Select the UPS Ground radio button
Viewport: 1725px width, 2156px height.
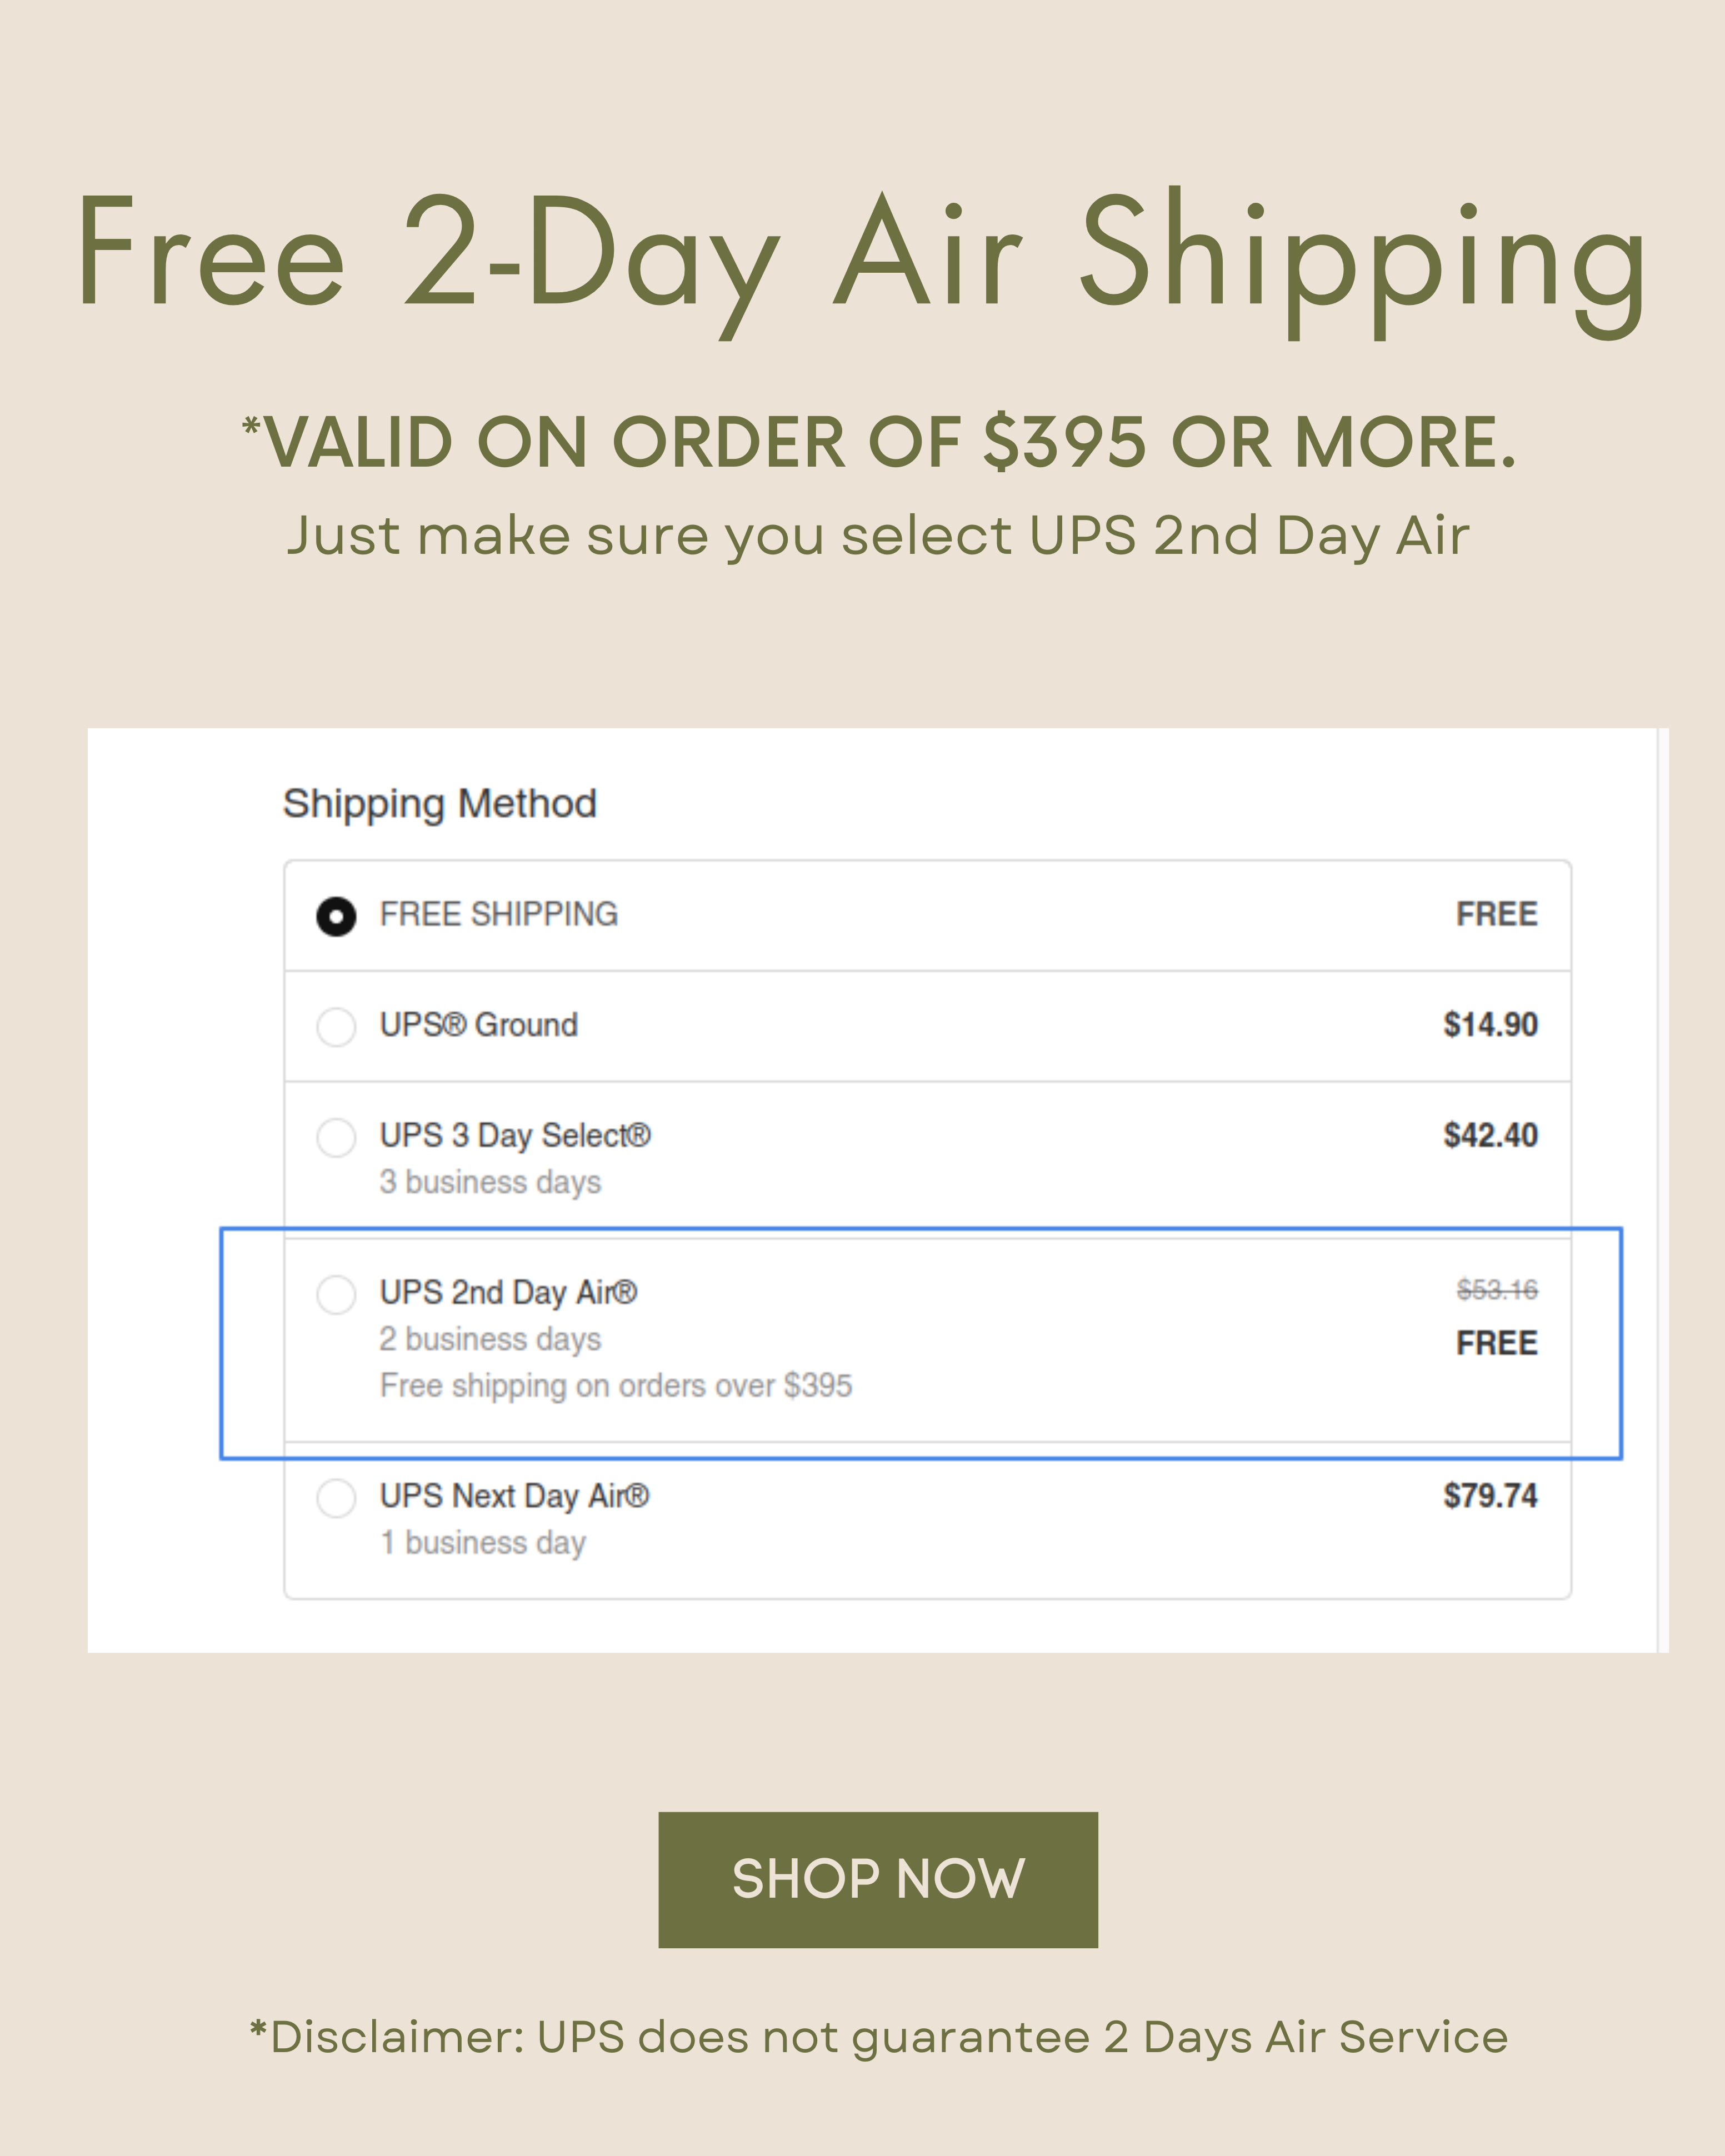336,1026
